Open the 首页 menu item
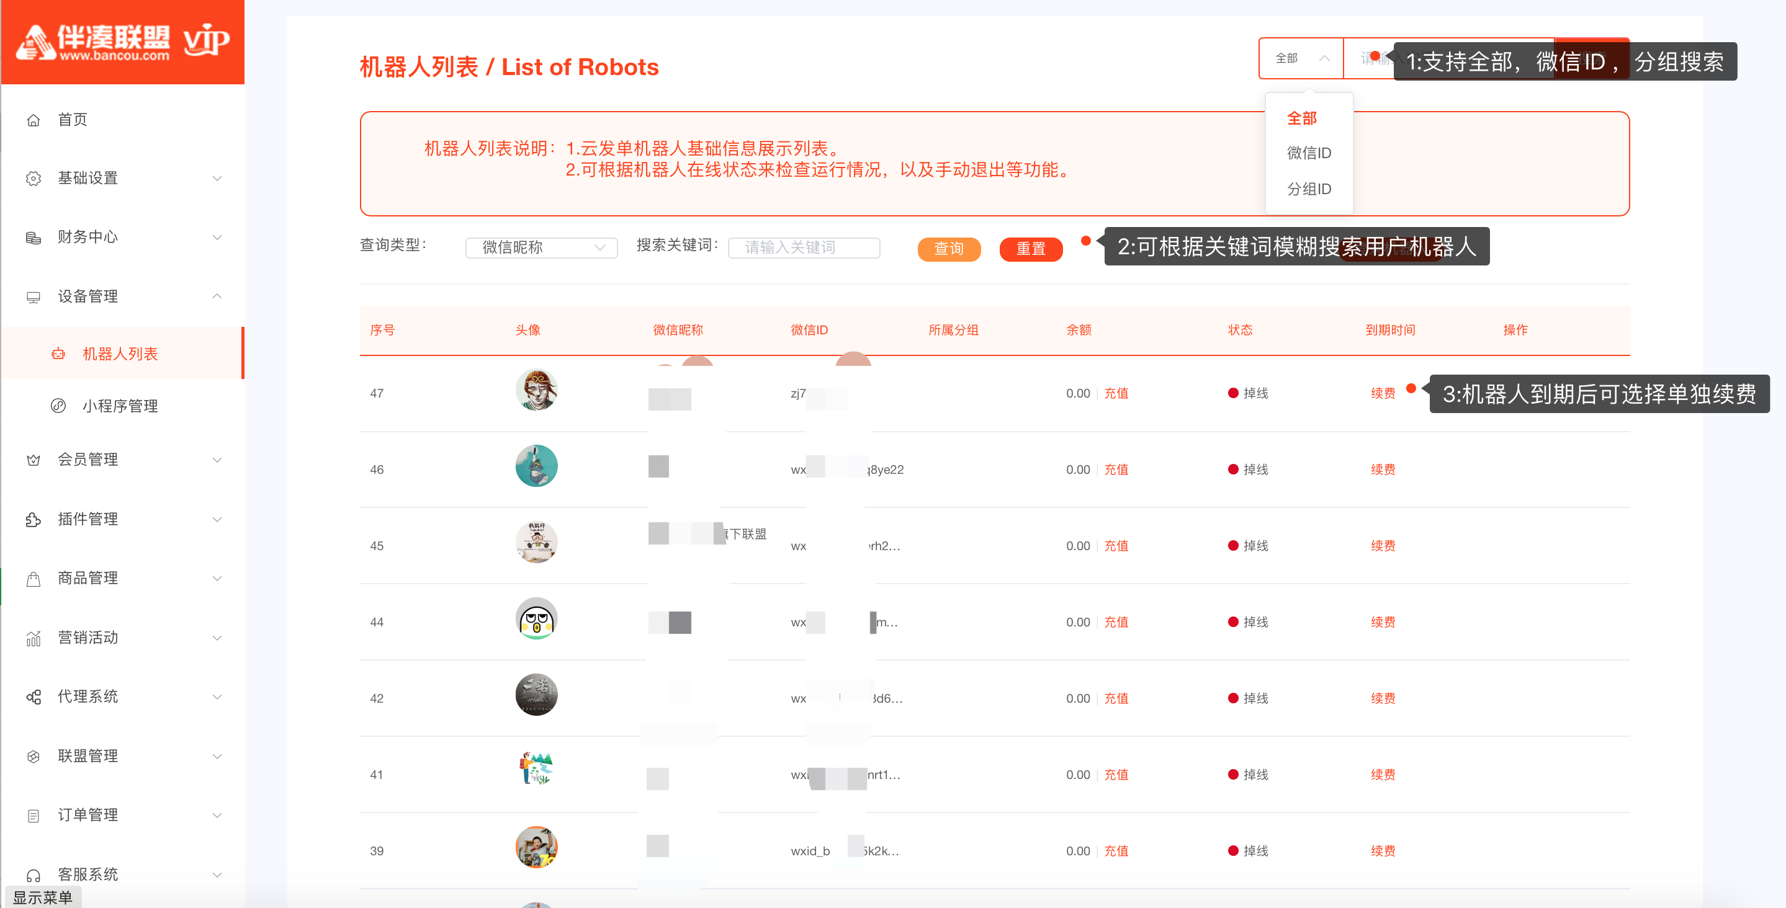The image size is (1786, 908). coord(123,120)
